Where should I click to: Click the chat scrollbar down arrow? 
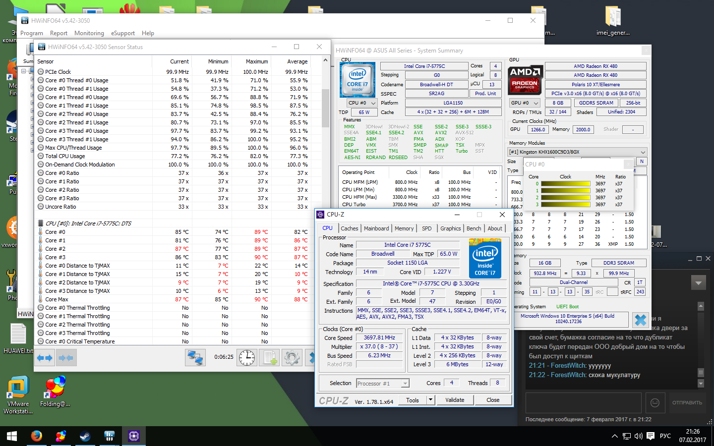pos(701,384)
